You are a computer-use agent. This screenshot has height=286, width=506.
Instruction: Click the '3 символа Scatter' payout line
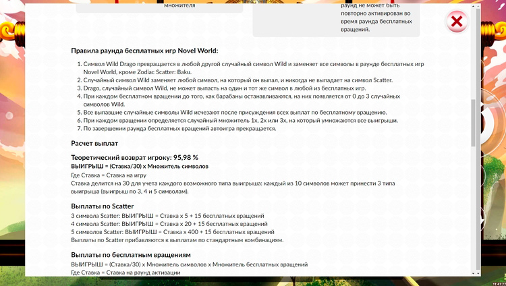167,216
